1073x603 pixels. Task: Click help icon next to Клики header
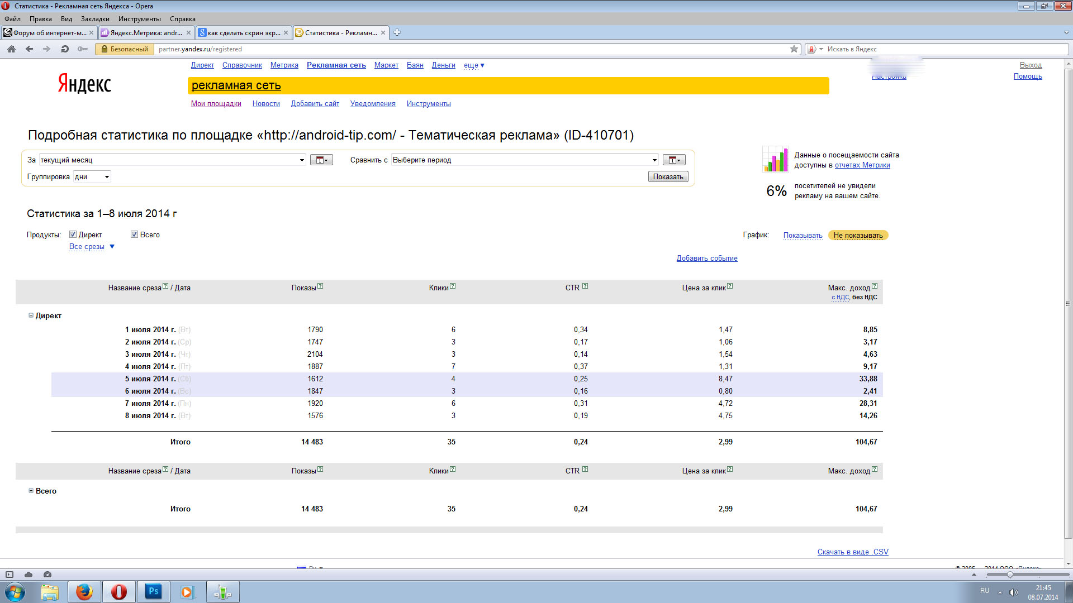click(453, 286)
